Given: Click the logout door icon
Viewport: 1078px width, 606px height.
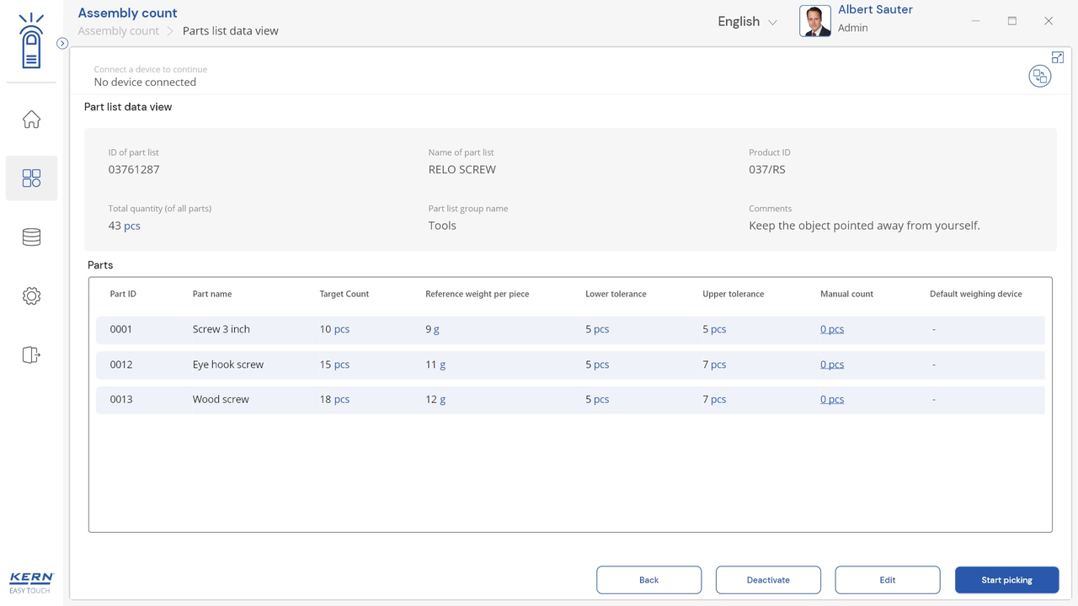Looking at the screenshot, I should point(31,354).
